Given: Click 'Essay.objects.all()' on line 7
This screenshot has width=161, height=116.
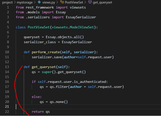Looking at the screenshot, I should (x=65, y=37).
